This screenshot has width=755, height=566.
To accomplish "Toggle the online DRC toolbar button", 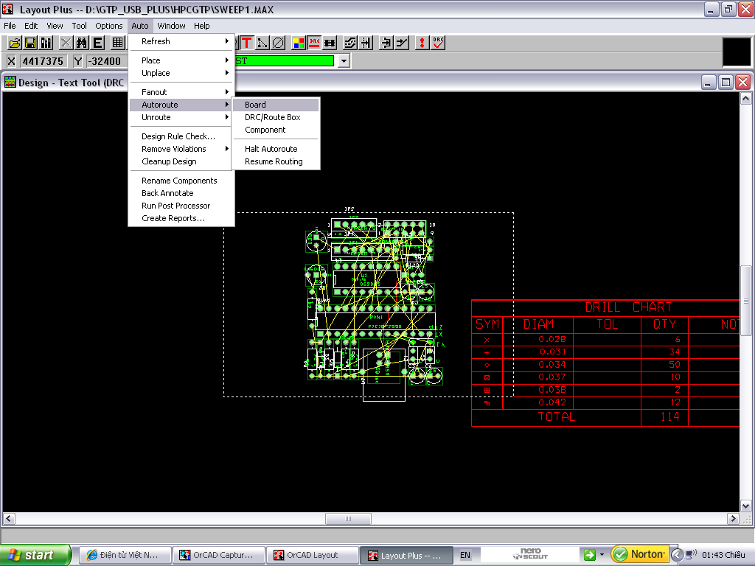I will [x=315, y=43].
